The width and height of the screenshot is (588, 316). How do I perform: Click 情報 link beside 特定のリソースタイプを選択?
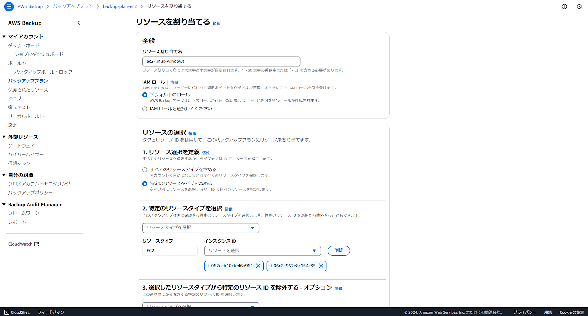coord(228,209)
